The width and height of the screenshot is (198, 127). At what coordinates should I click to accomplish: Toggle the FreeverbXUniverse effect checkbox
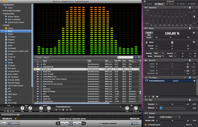(194, 81)
